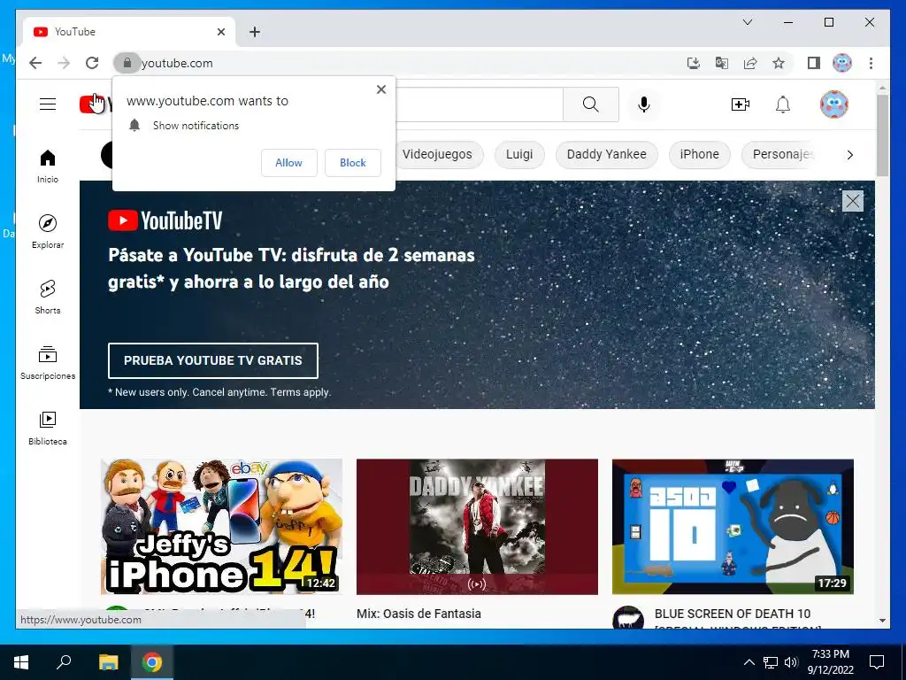This screenshot has height=680, width=906.
Task: Show hidden system tray icons
Action: pyautogui.click(x=749, y=662)
